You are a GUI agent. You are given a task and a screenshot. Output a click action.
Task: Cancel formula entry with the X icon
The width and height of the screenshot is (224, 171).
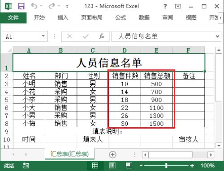coord(69,36)
